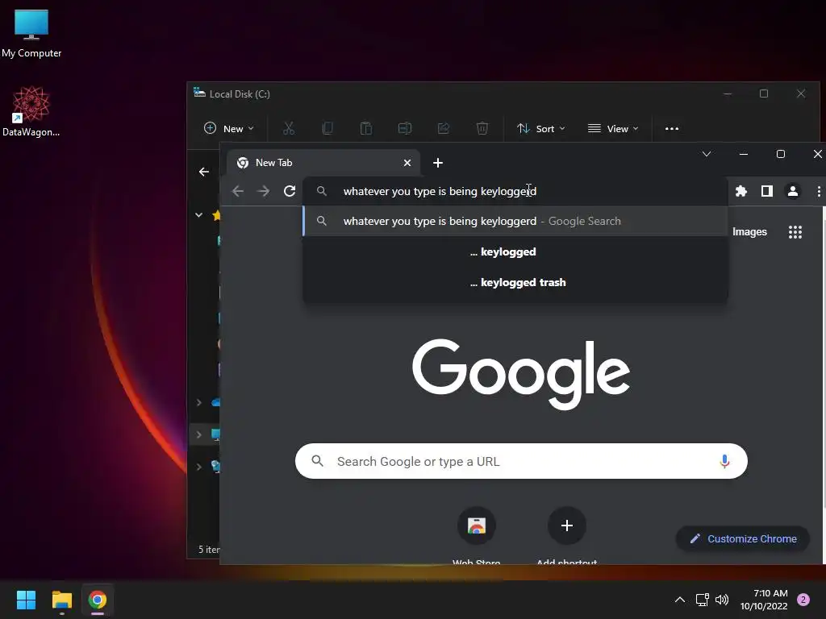
Task: Toggle Chrome side panel icon
Action: pyautogui.click(x=767, y=191)
